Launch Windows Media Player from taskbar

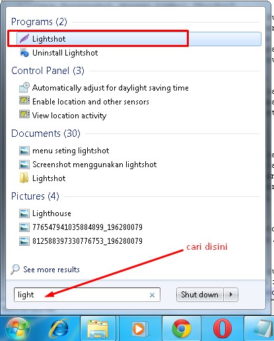(x=140, y=329)
